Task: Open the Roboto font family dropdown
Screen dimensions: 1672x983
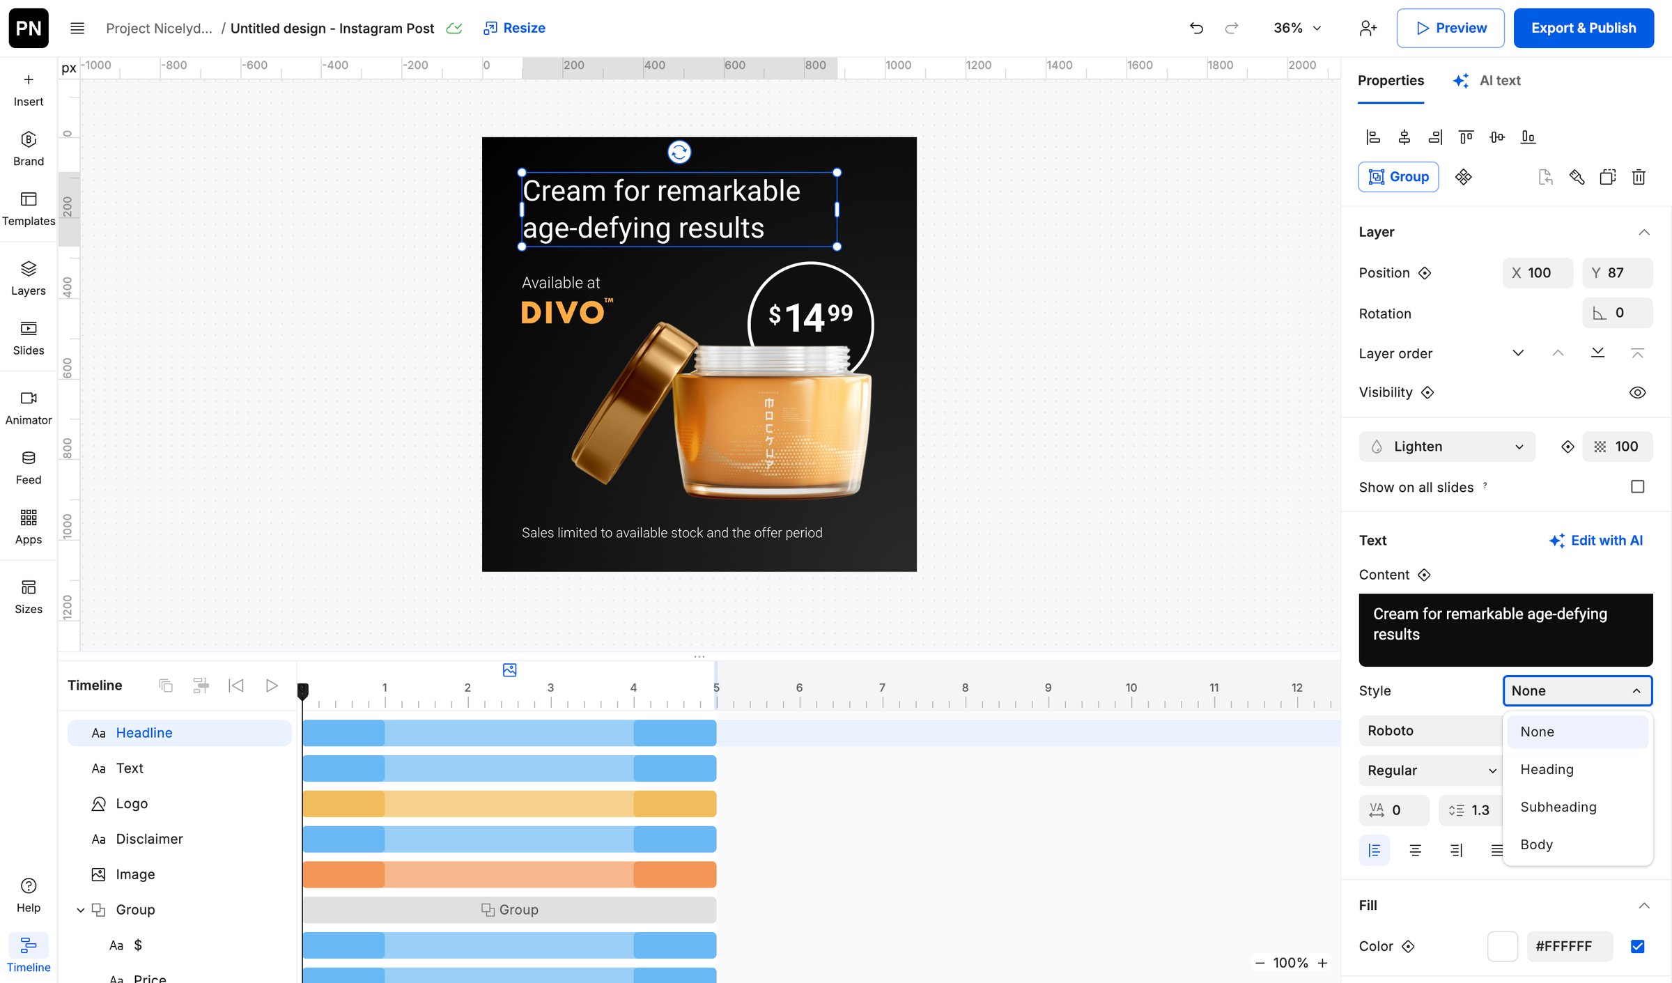Action: [x=1431, y=731]
